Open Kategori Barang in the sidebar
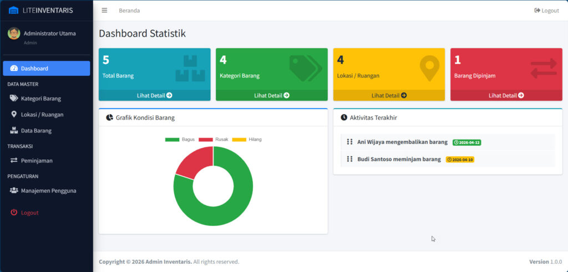The image size is (568, 272). point(40,99)
